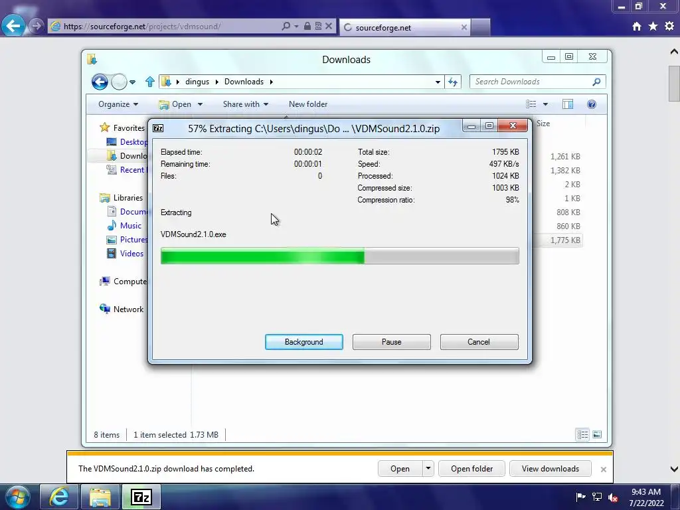
Task: Click Open folder in download notification
Action: [472, 469]
